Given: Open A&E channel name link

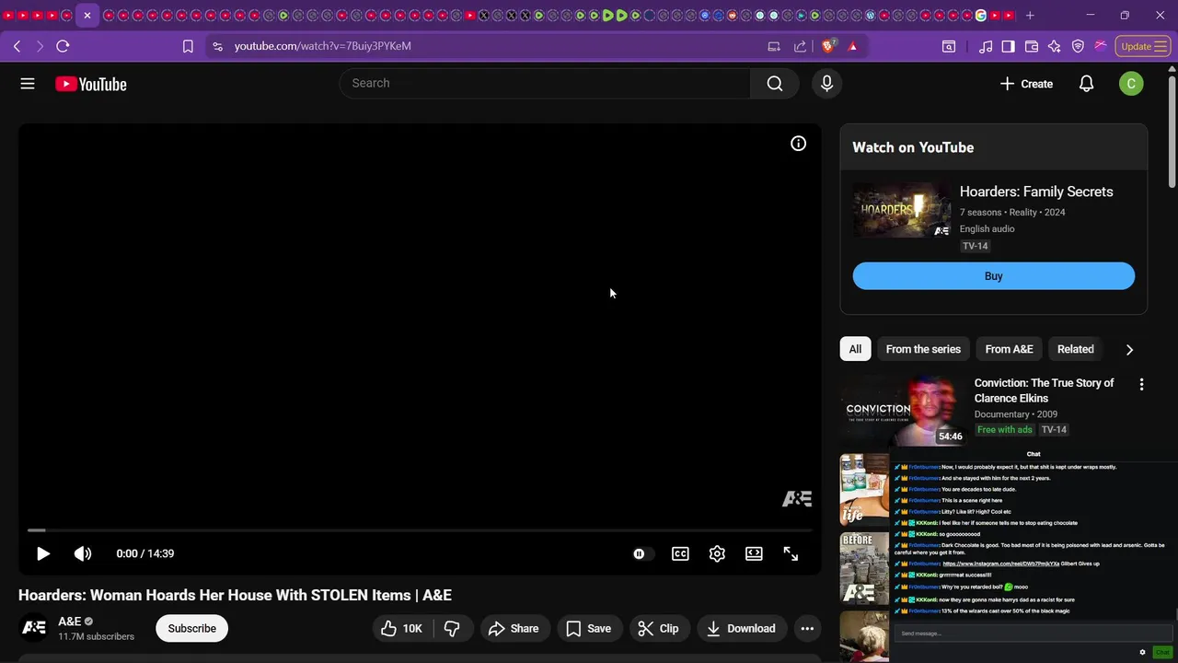Looking at the screenshot, I should [70, 622].
